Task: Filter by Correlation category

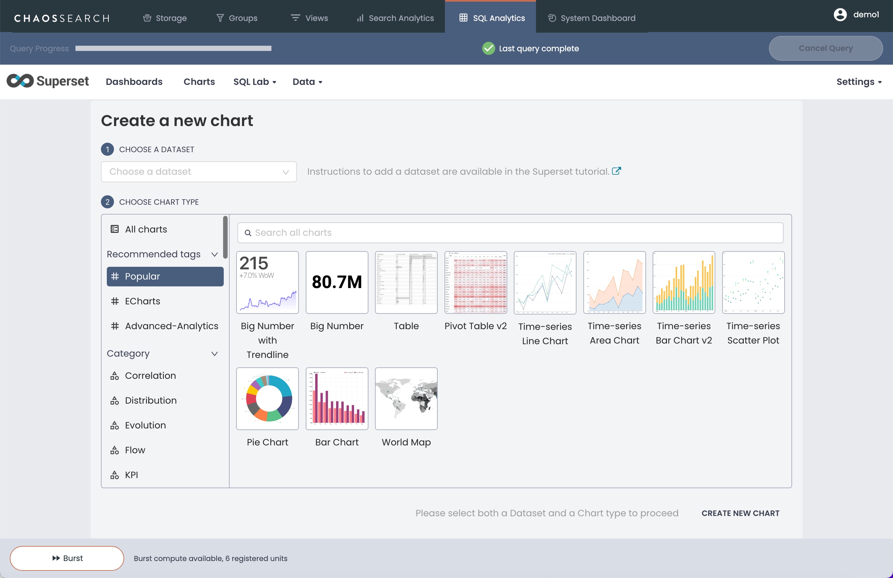Action: (x=150, y=376)
